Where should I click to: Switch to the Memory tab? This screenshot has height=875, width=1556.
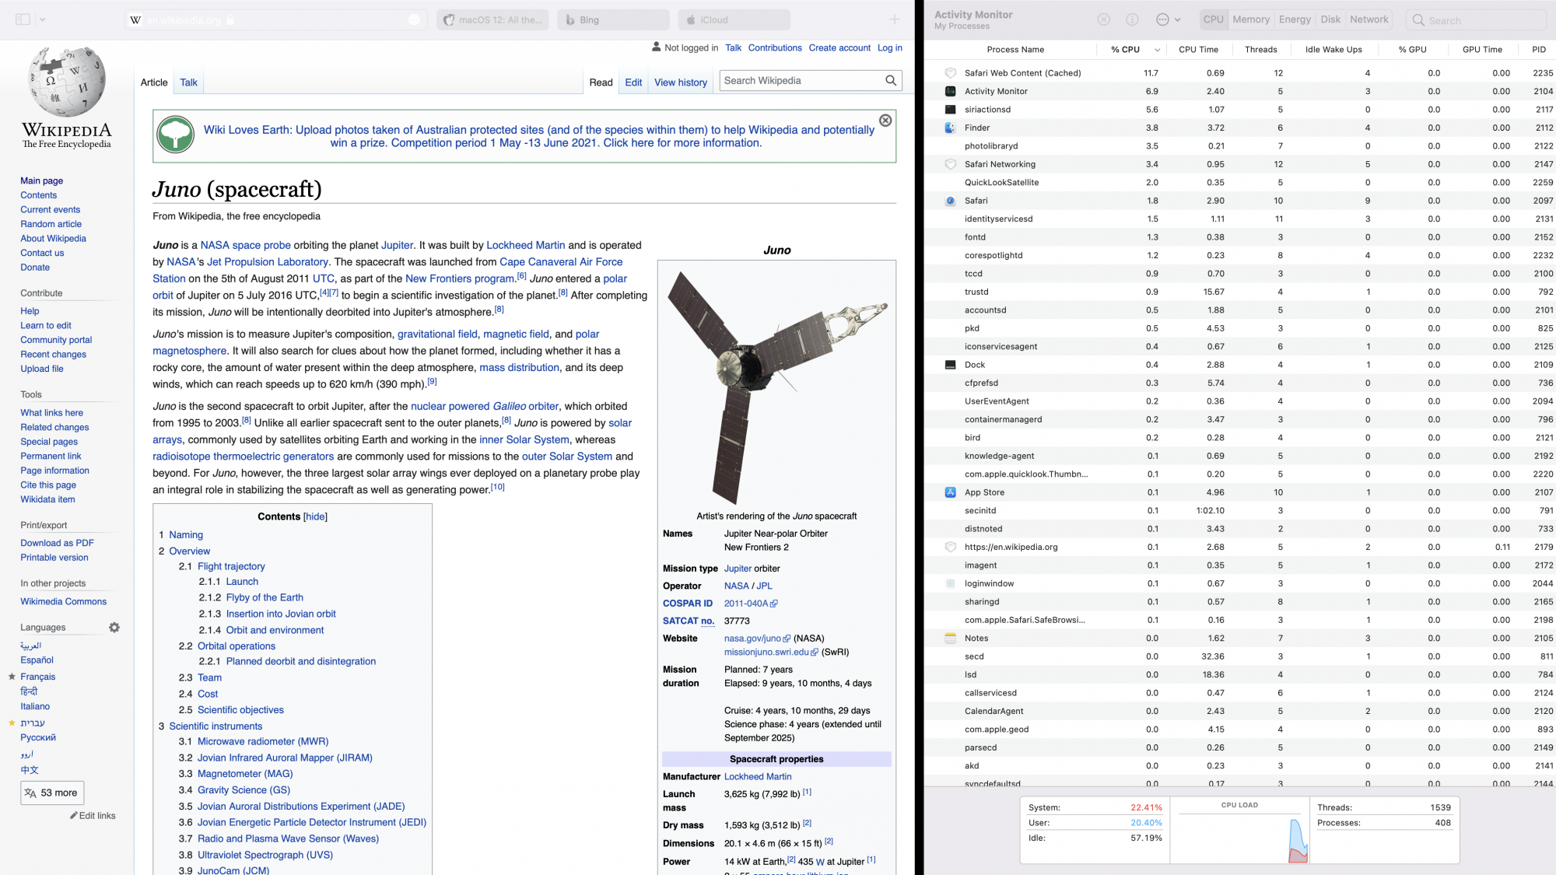1250,19
